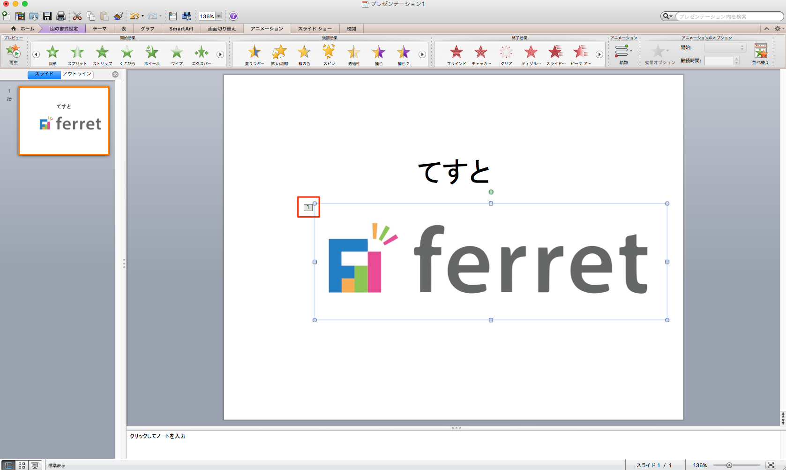
Task: Create a new presentation from the toolbar
Action: pos(6,16)
